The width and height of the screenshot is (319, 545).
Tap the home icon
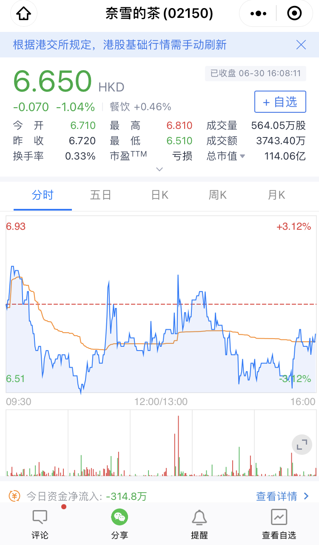[24, 14]
